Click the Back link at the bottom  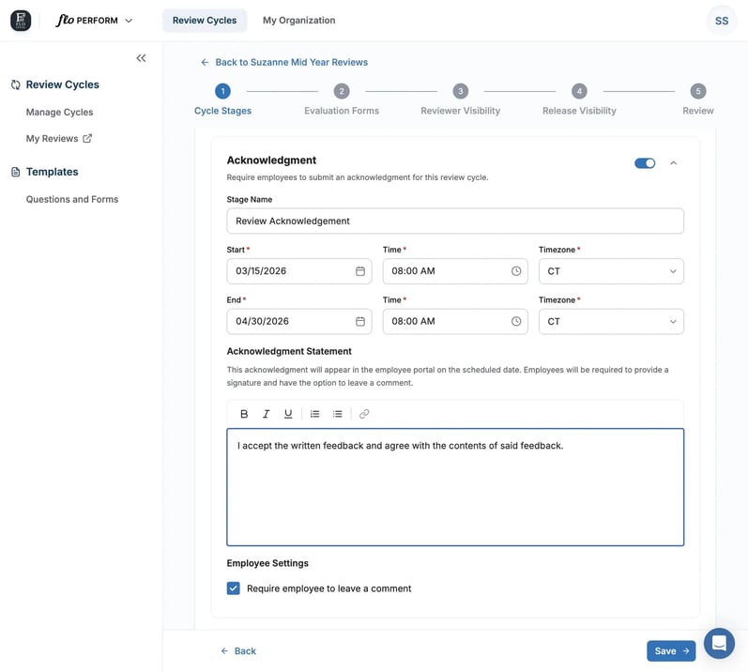coord(238,650)
